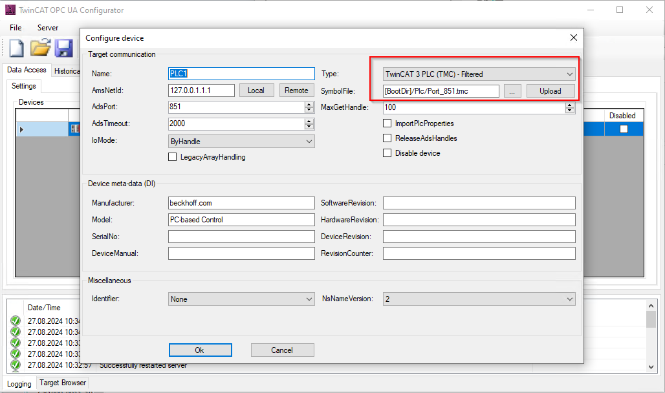Expand the IoMode ByHandle dropdown
665x393 pixels.
pyautogui.click(x=241, y=141)
